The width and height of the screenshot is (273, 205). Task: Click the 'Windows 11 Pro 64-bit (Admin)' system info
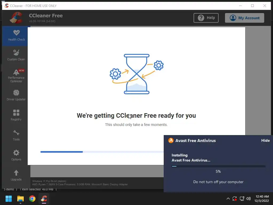pos(49,181)
